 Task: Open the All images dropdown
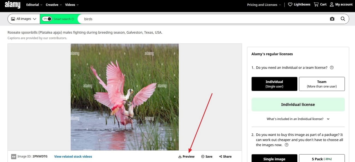click(24, 19)
